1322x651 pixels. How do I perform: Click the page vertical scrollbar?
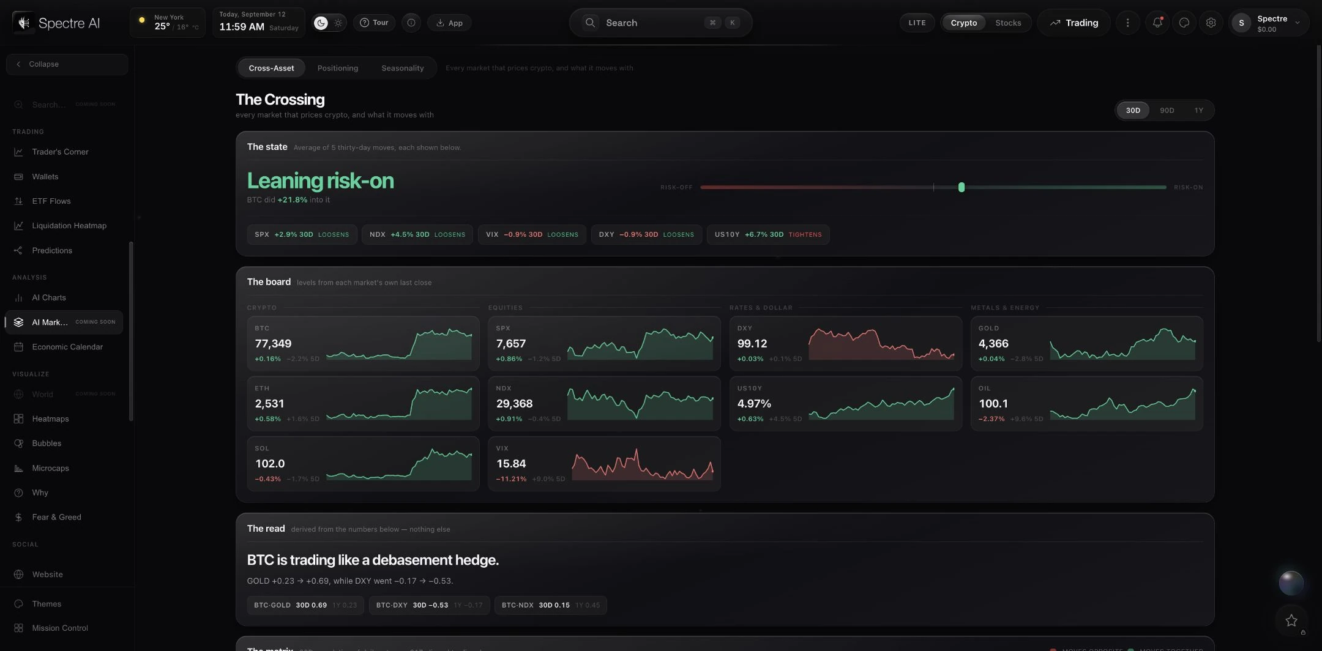pyautogui.click(x=1318, y=195)
